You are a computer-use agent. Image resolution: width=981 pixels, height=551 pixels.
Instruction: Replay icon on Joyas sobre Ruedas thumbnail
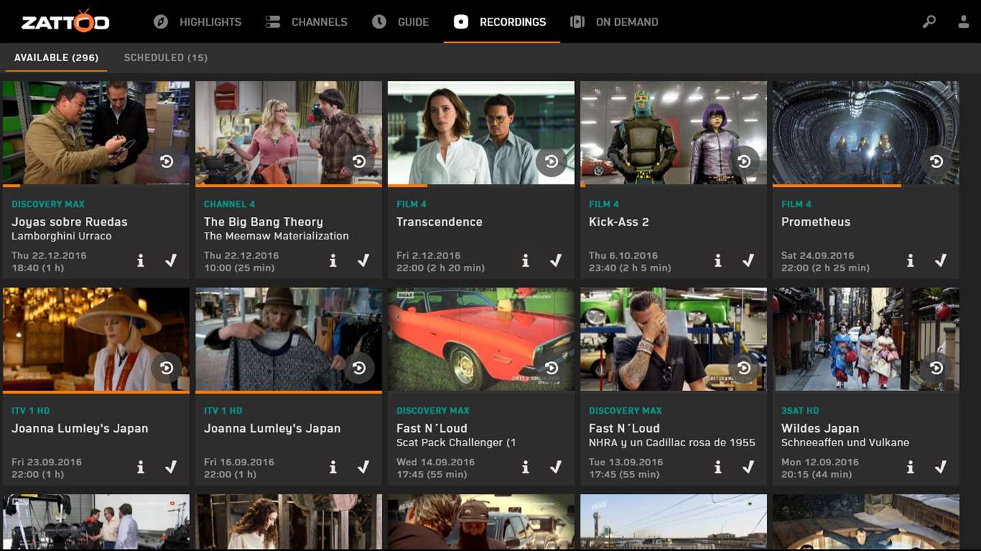(x=166, y=161)
